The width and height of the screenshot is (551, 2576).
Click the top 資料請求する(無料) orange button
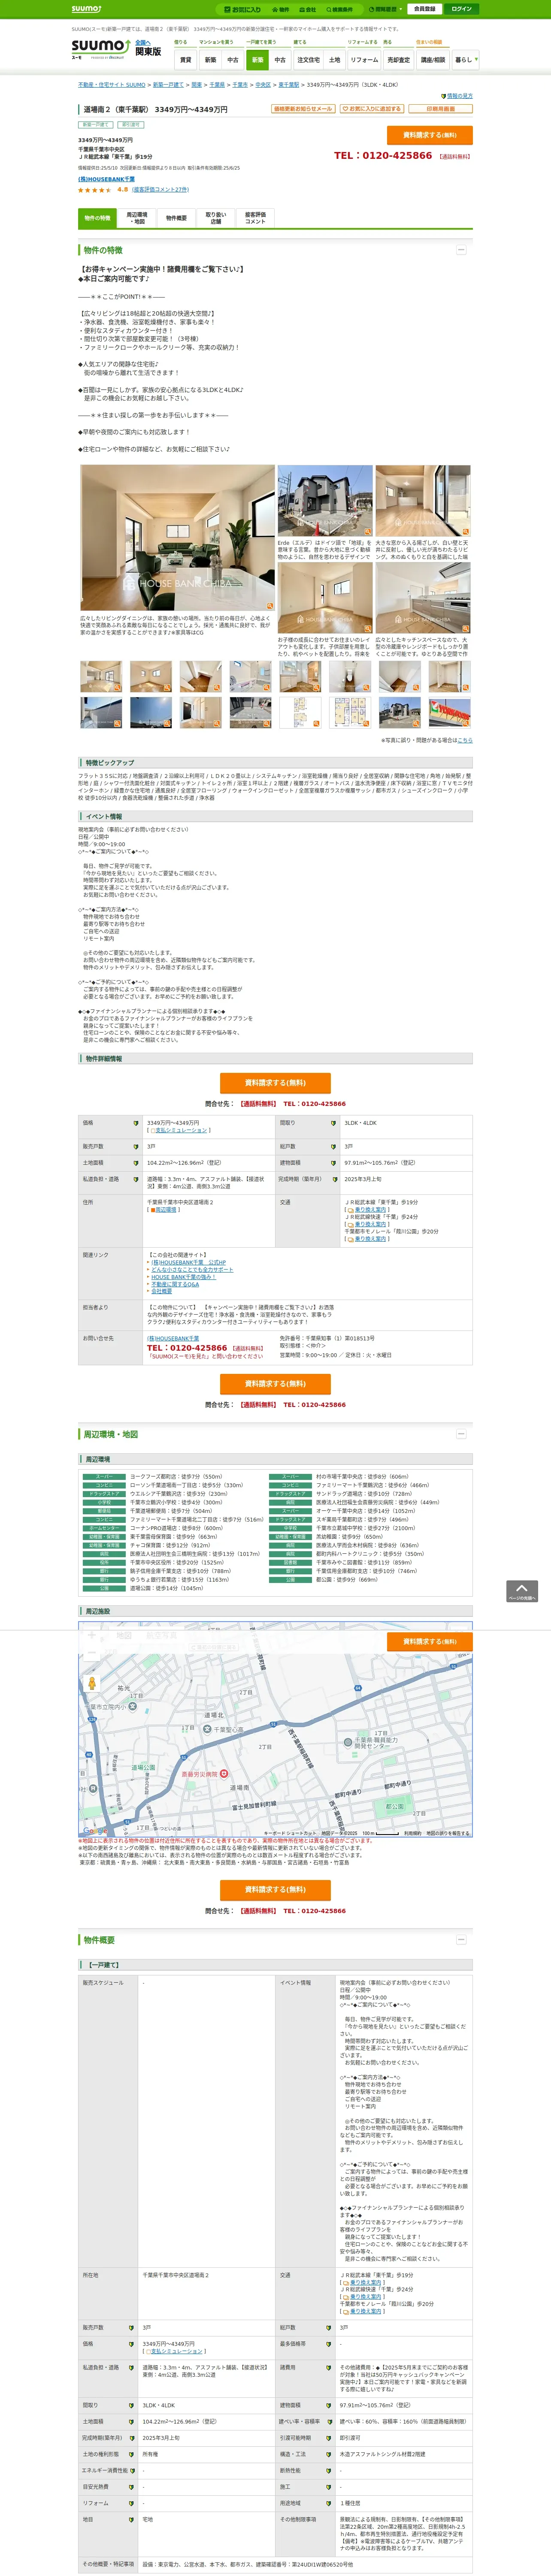pos(430,135)
